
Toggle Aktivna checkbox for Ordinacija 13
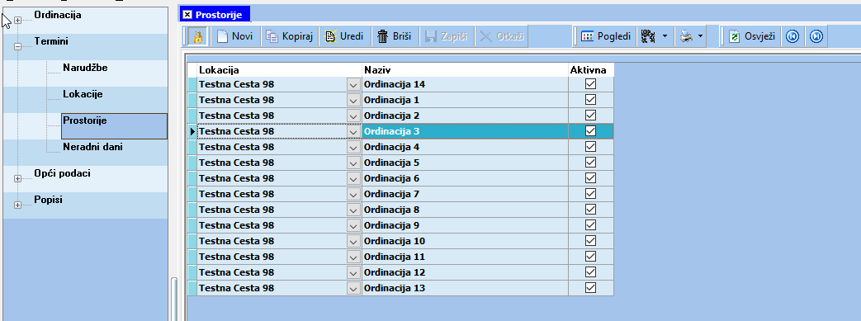pyautogui.click(x=591, y=288)
